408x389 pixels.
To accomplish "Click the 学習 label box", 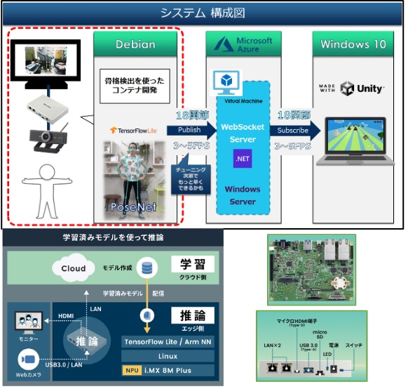I will tap(193, 264).
